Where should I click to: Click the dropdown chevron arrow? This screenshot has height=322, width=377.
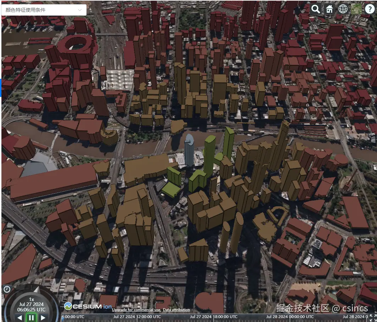click(80, 10)
